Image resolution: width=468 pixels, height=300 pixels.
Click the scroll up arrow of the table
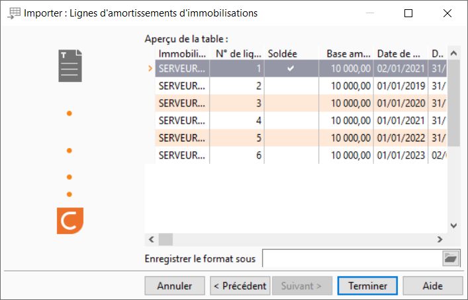coord(453,54)
